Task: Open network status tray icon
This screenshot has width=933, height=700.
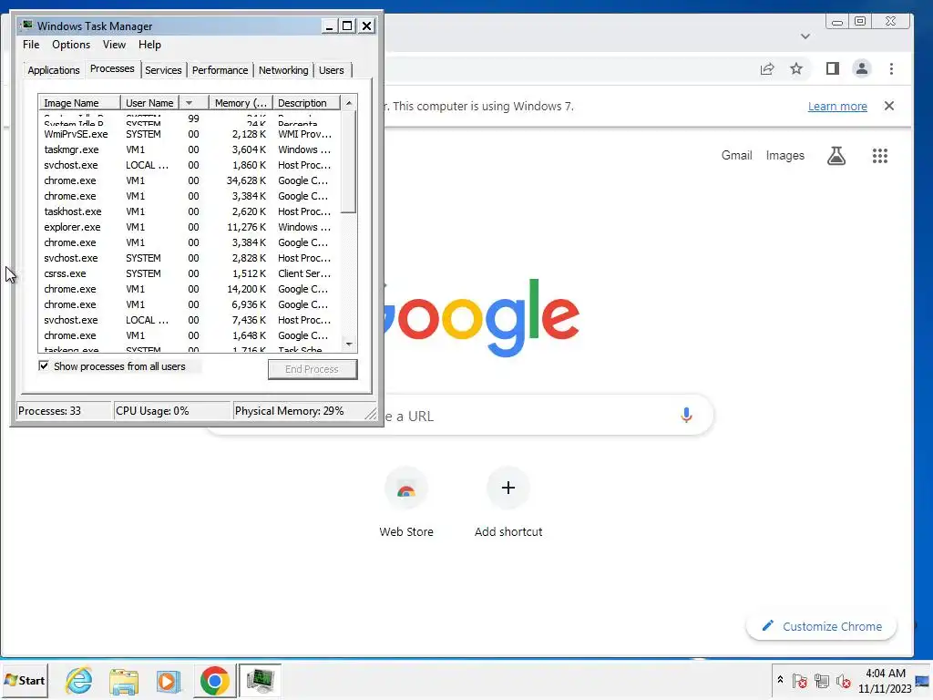Action: [822, 680]
